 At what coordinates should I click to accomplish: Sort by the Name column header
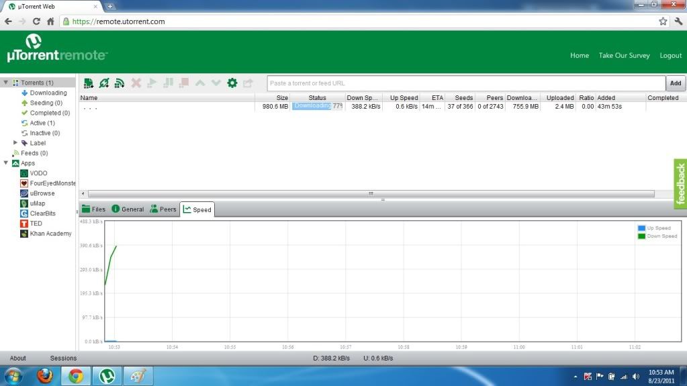167,98
